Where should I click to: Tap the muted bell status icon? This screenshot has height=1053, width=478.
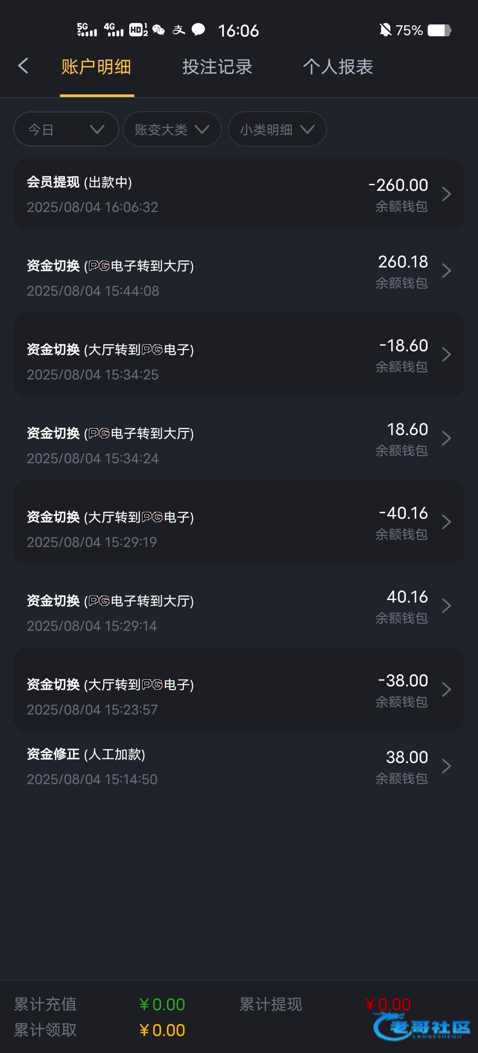pyautogui.click(x=385, y=30)
